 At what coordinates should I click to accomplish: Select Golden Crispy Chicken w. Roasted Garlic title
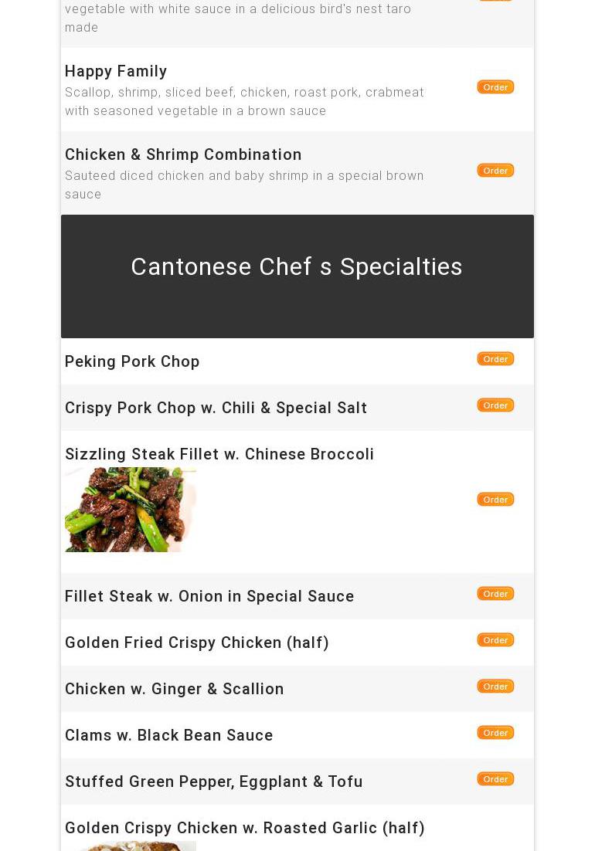245,828
